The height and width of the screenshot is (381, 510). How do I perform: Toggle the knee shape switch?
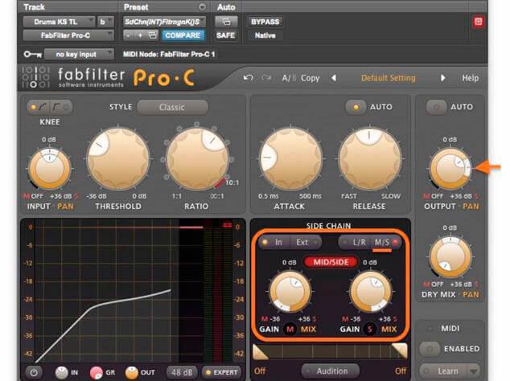(50, 107)
